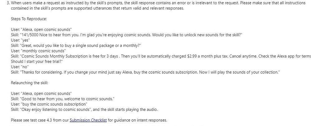
Task: Click the user reply line saying "no"
Action: pos(20,67)
